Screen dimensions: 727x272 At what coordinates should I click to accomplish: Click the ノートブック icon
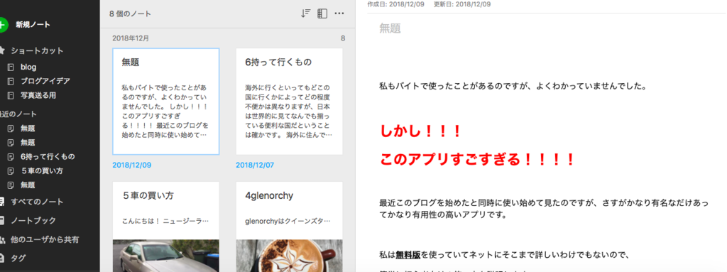coord(2,220)
